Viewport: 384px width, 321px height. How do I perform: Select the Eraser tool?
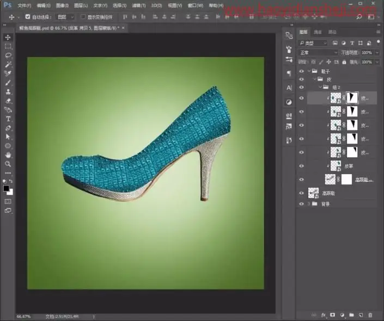coord(8,101)
